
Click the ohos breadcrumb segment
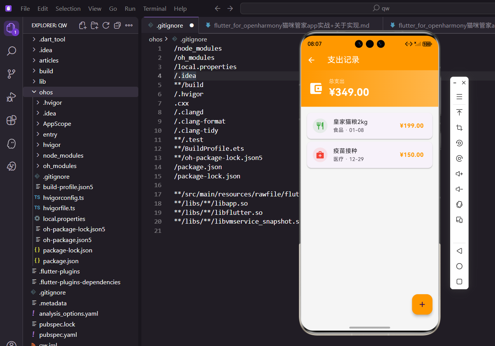click(x=156, y=39)
